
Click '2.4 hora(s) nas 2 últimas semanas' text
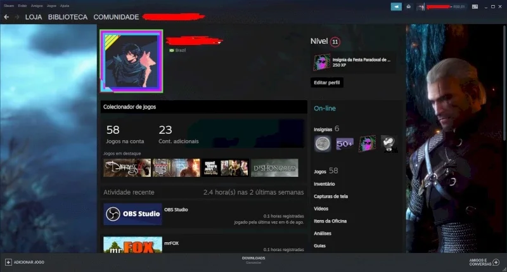[x=253, y=192]
